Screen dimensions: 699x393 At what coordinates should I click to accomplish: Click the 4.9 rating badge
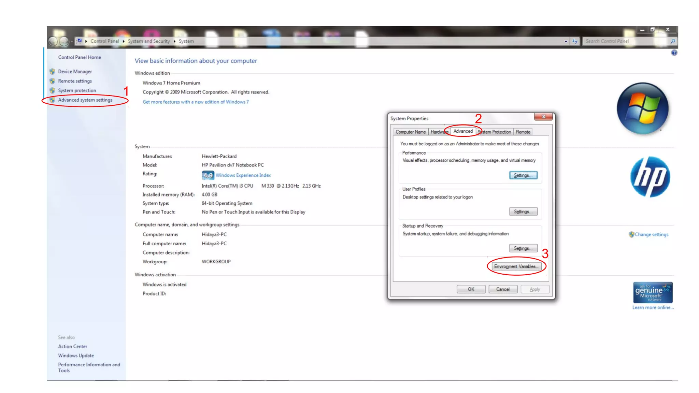[x=208, y=175]
